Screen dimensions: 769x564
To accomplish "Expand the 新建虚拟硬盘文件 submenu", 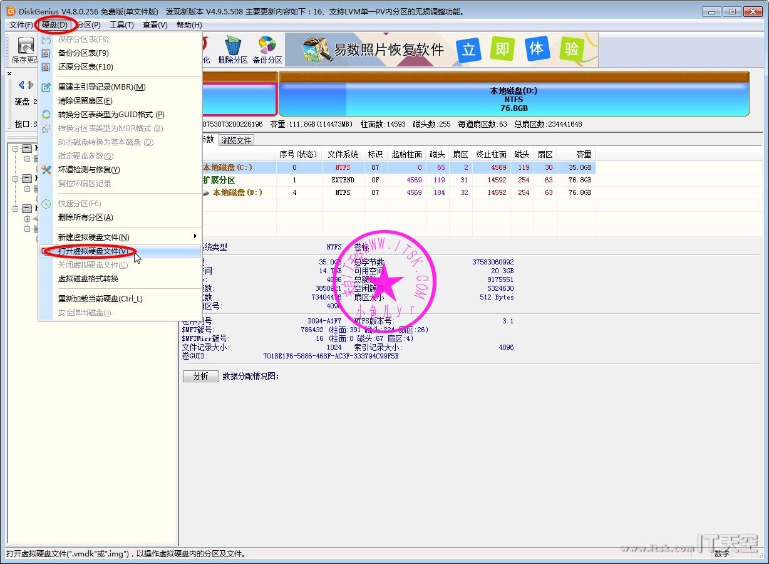I will [x=94, y=237].
